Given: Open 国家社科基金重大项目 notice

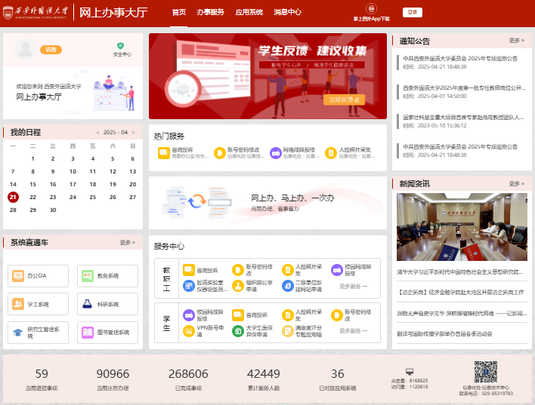Looking at the screenshot, I should [463, 117].
